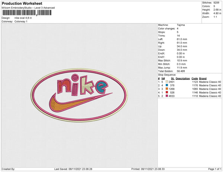
Task: Click the Max Jump value '11.9 mm'
Action: 182,67
